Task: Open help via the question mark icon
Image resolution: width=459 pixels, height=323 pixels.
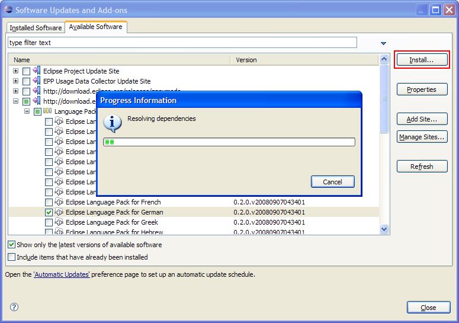Action: coord(14,307)
